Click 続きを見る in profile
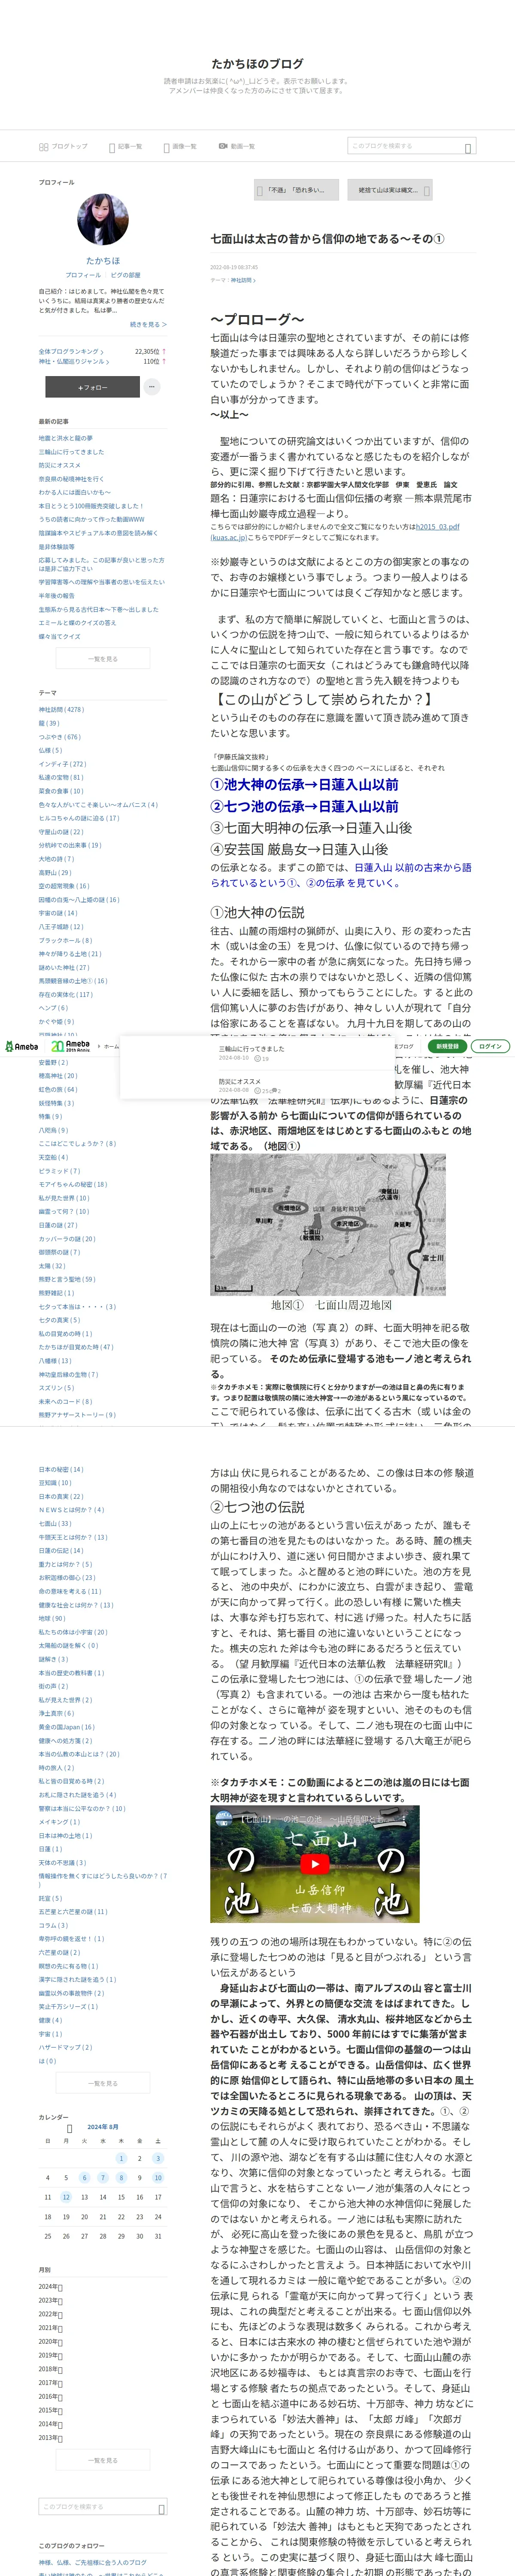 coord(148,324)
